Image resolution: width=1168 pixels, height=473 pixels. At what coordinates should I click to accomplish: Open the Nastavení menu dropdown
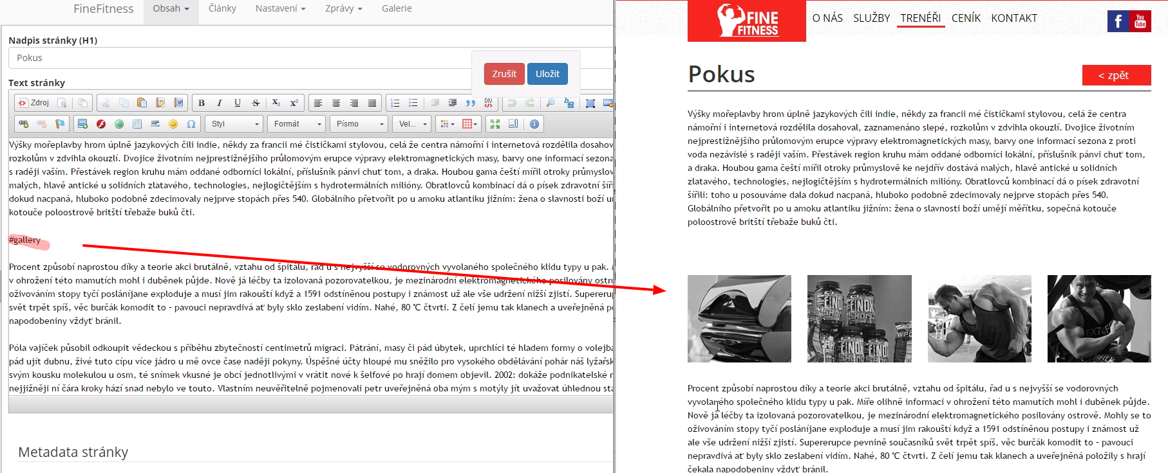[x=280, y=9]
